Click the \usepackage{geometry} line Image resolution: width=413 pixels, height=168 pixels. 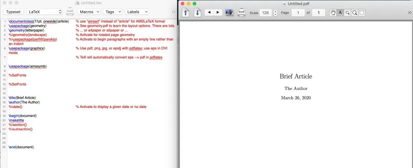pyautogui.click(x=28, y=26)
